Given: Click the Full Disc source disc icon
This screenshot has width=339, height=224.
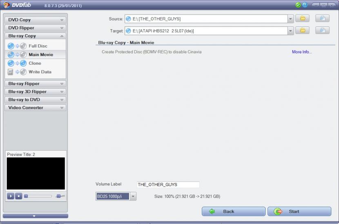Looking at the screenshot, I should coord(11,46).
